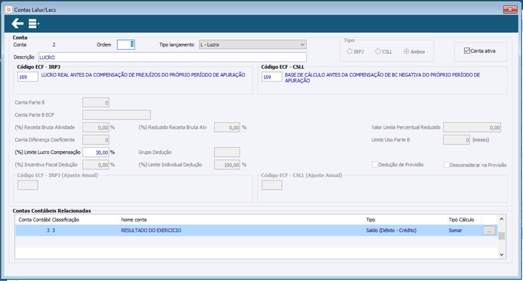Click the accounts table scroll up arrow
The height and width of the screenshot is (281, 523).
pos(501,219)
